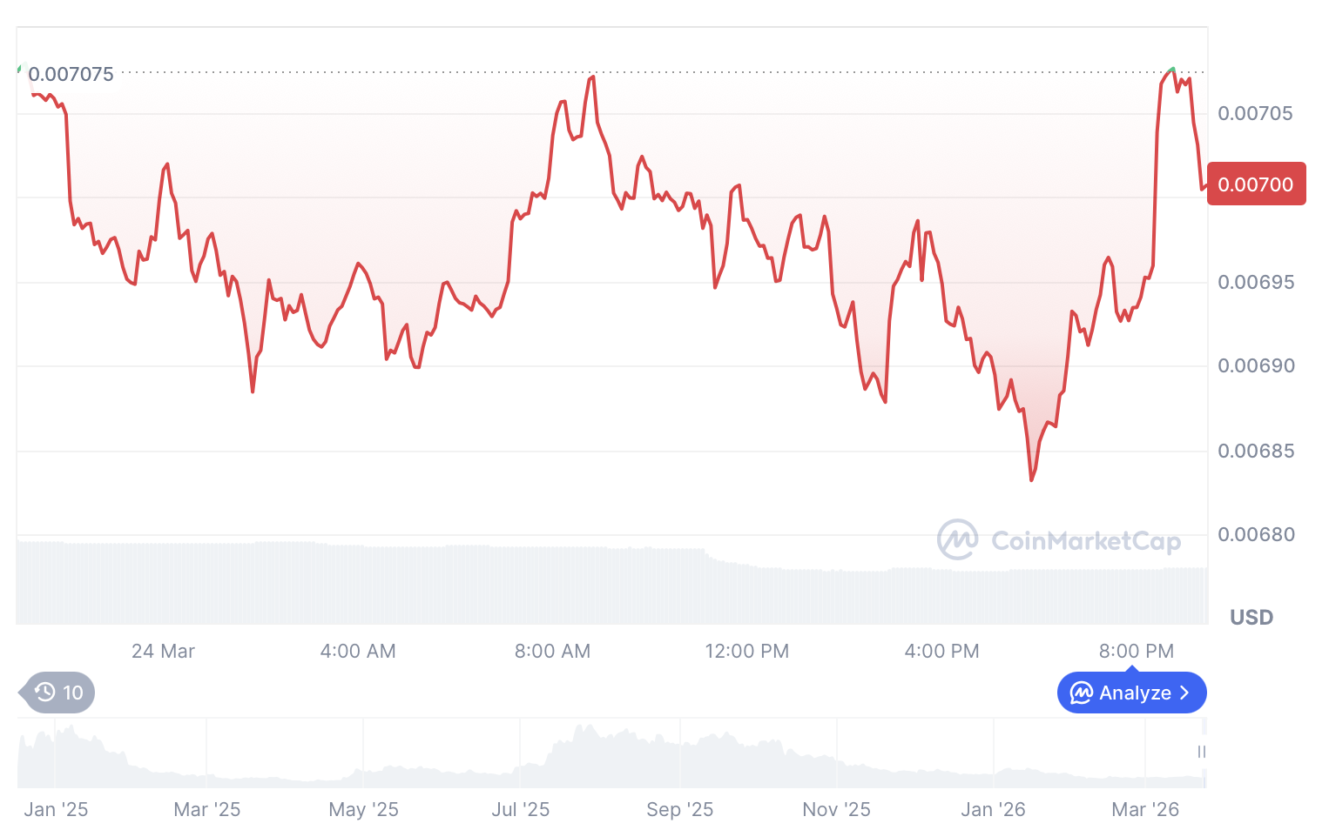1329x830 pixels.
Task: Click the 8:00 PM time axis label
Action: [1136, 652]
